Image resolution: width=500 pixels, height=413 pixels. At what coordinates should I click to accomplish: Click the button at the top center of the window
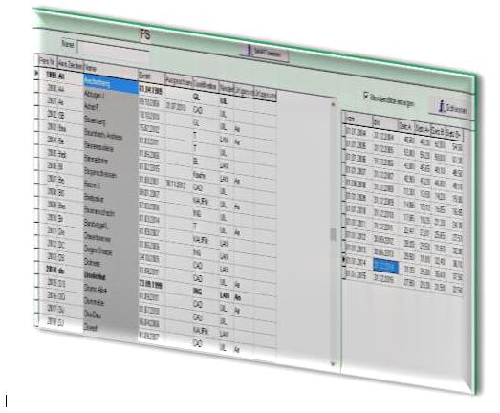[264, 53]
